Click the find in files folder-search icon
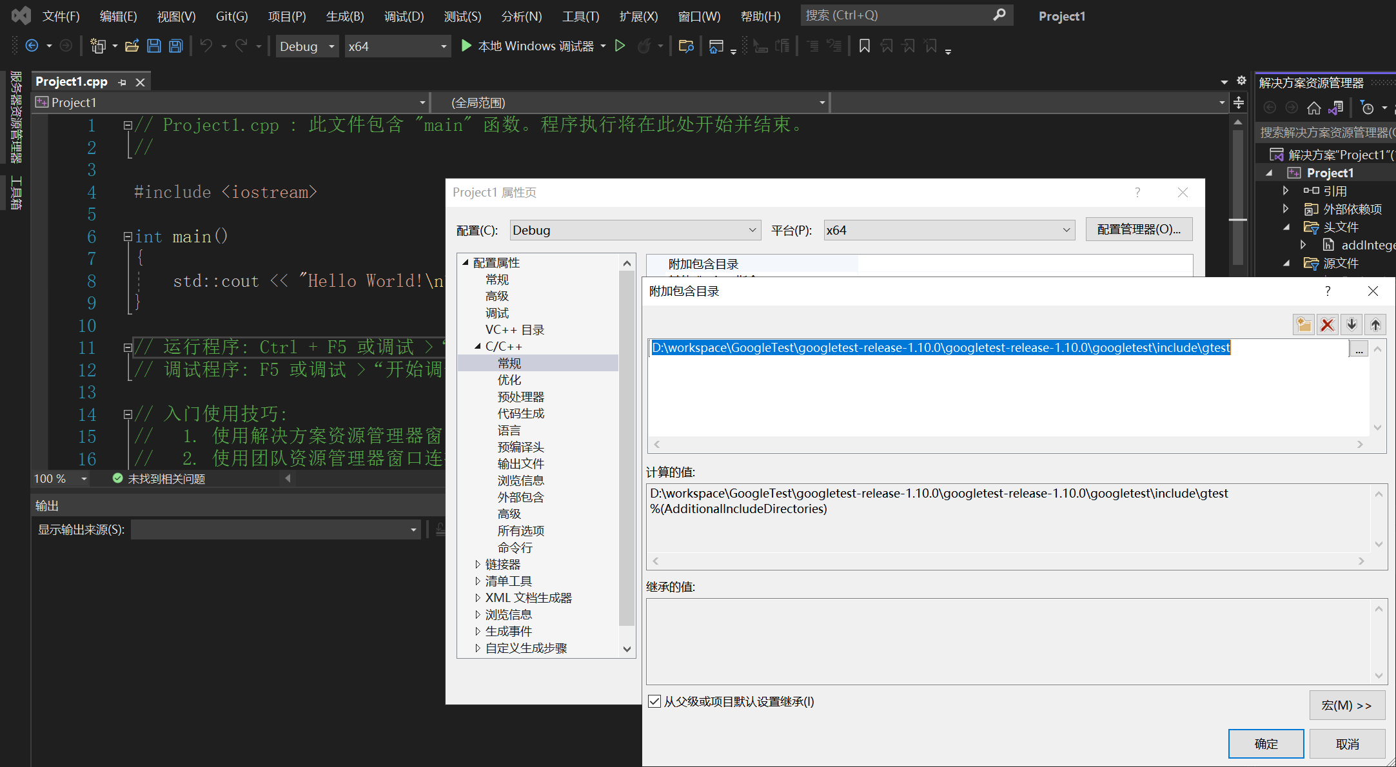This screenshot has height=767, width=1396. 686,46
